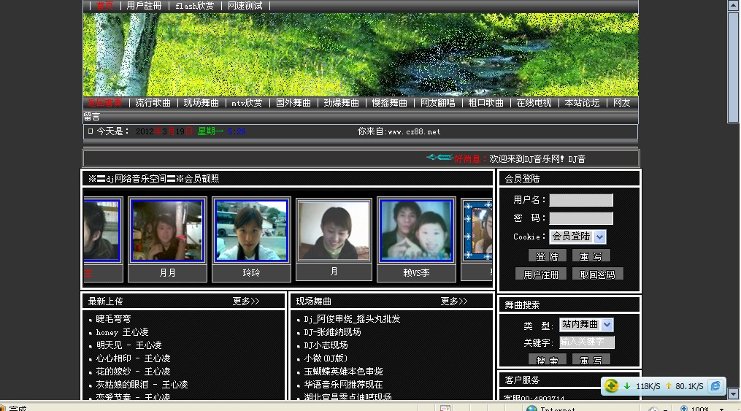Select 现场舞曲 in navigation bar
This screenshot has width=741, height=411.
pyautogui.click(x=201, y=102)
